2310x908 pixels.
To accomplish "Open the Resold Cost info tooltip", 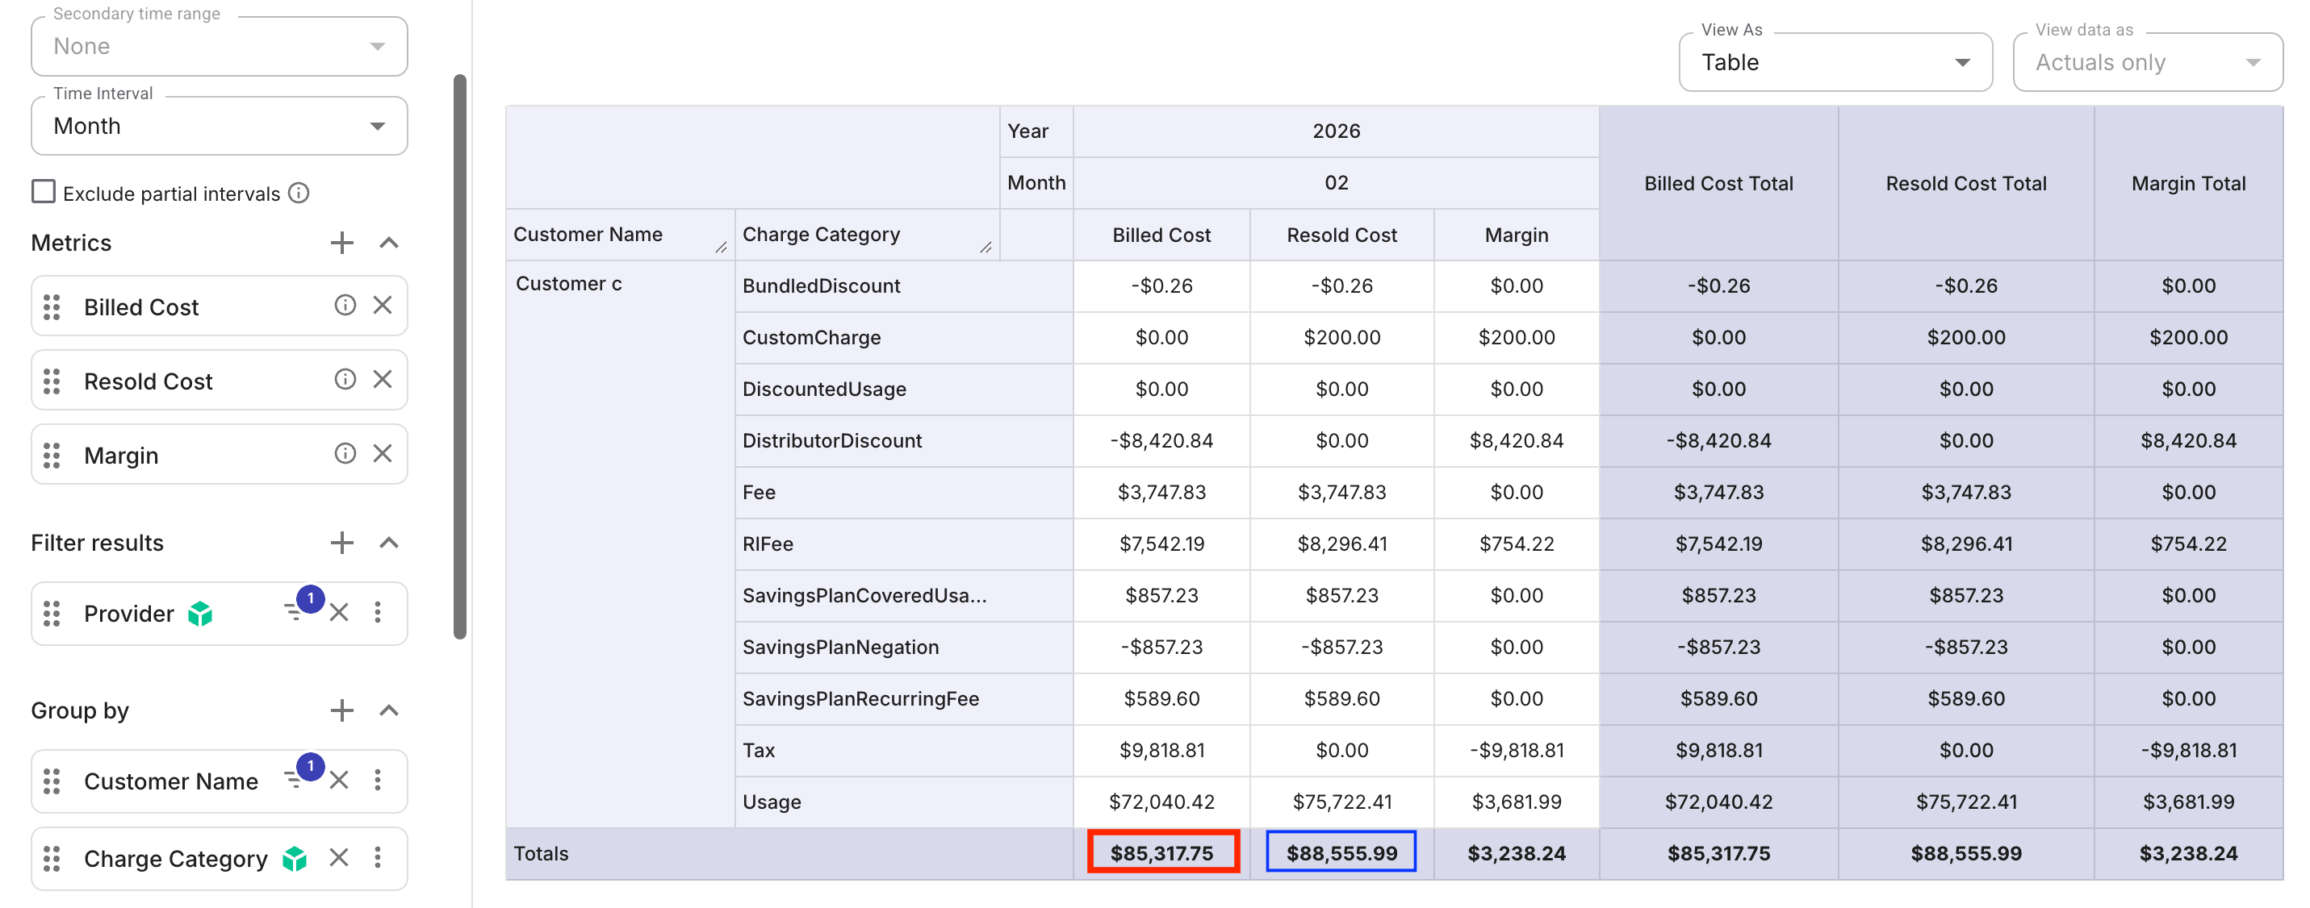I will tap(345, 379).
